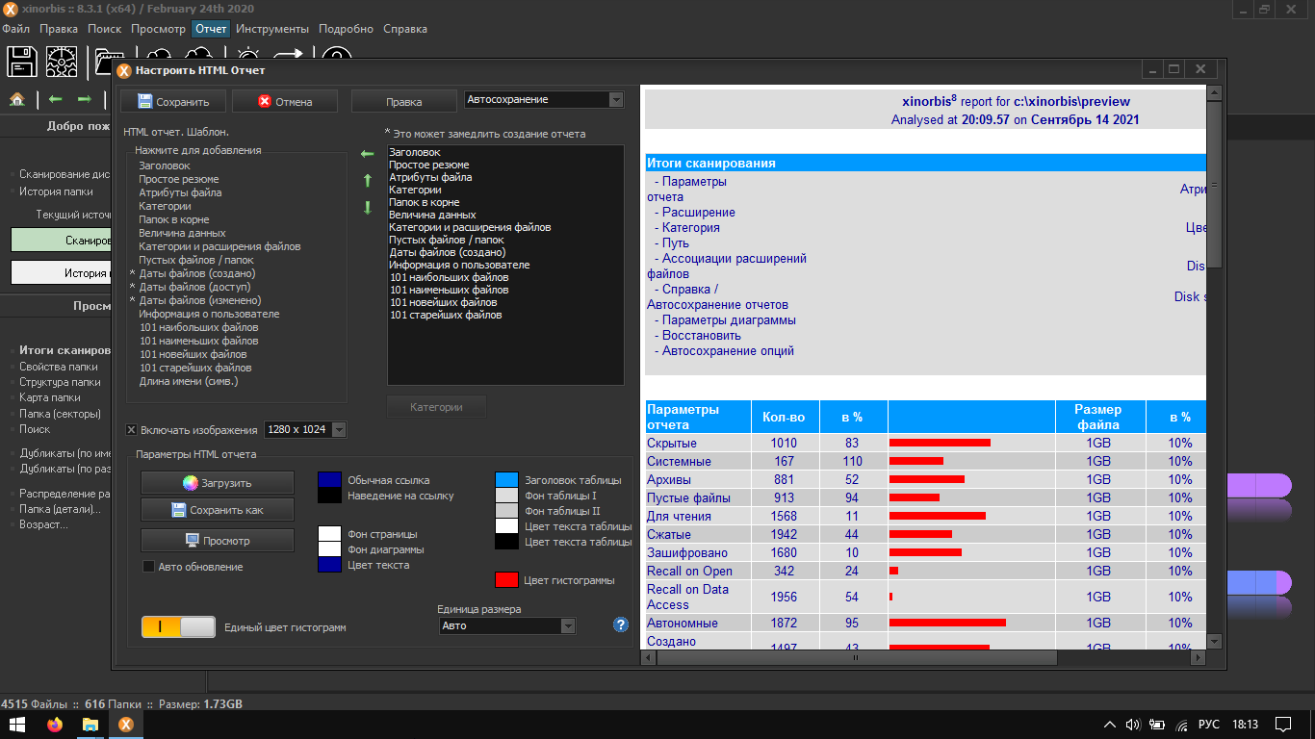The image size is (1315, 739).
Task: Open the Справка menu
Action: 405,29
